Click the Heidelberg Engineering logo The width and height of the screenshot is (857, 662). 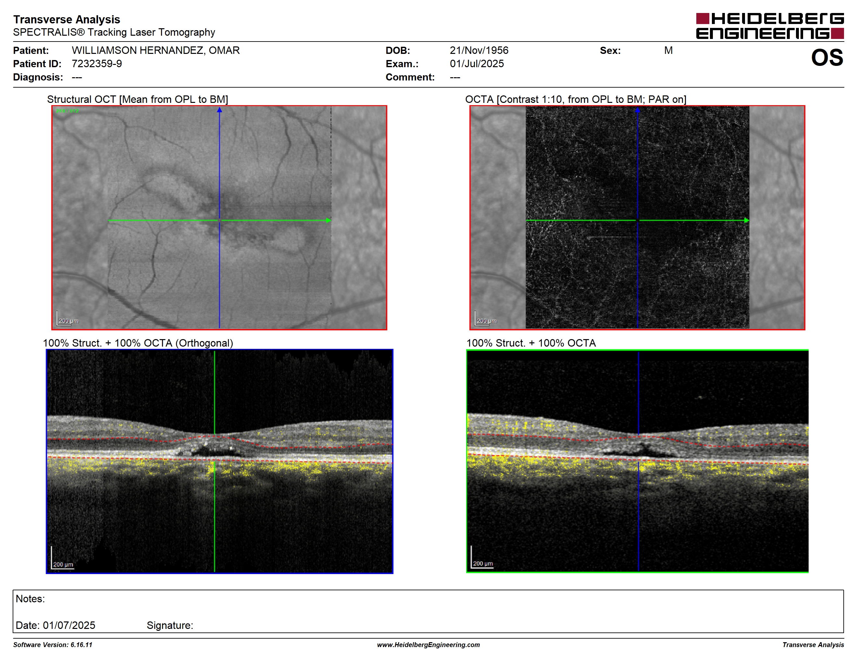pyautogui.click(x=769, y=26)
